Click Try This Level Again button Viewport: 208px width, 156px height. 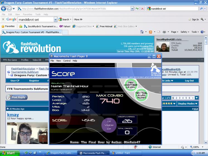point(141,95)
